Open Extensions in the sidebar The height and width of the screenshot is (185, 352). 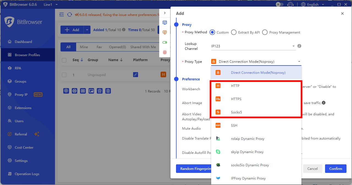tap(28, 108)
